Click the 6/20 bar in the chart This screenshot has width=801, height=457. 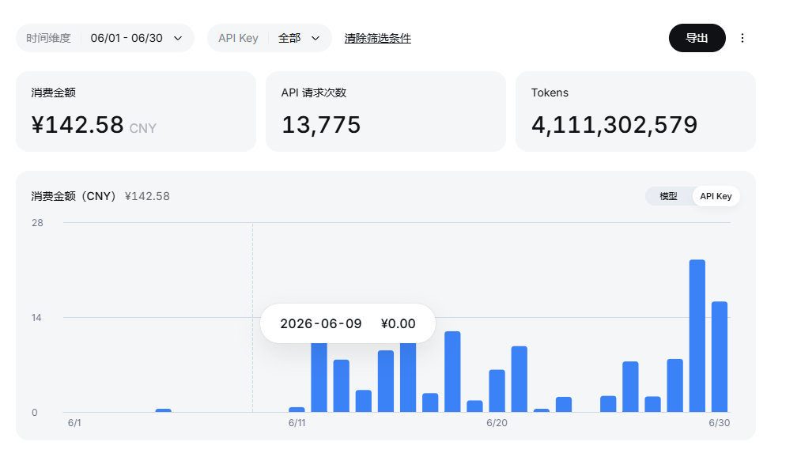pos(497,391)
